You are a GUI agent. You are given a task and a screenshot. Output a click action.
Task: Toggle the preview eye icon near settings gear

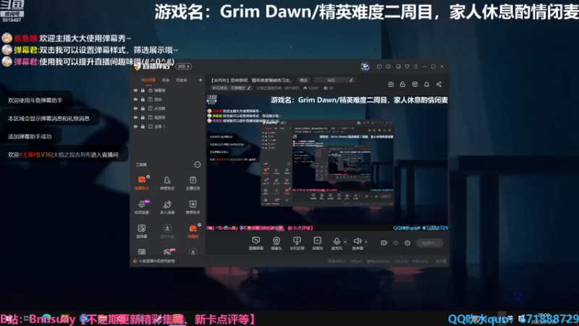(396, 243)
